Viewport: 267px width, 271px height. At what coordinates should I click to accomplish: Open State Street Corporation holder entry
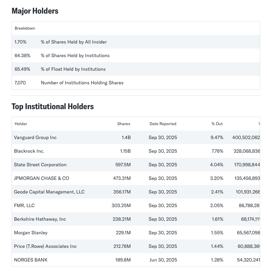40,165
